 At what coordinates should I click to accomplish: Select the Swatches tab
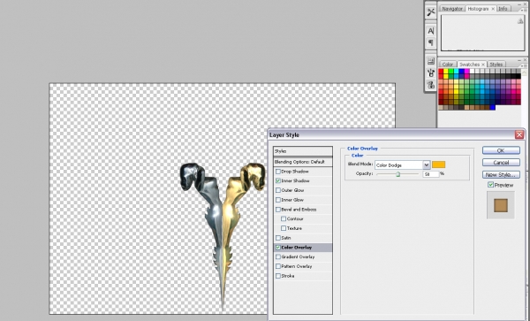[x=469, y=65]
